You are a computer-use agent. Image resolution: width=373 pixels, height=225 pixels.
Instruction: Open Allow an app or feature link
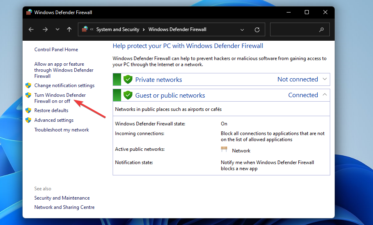coord(64,70)
